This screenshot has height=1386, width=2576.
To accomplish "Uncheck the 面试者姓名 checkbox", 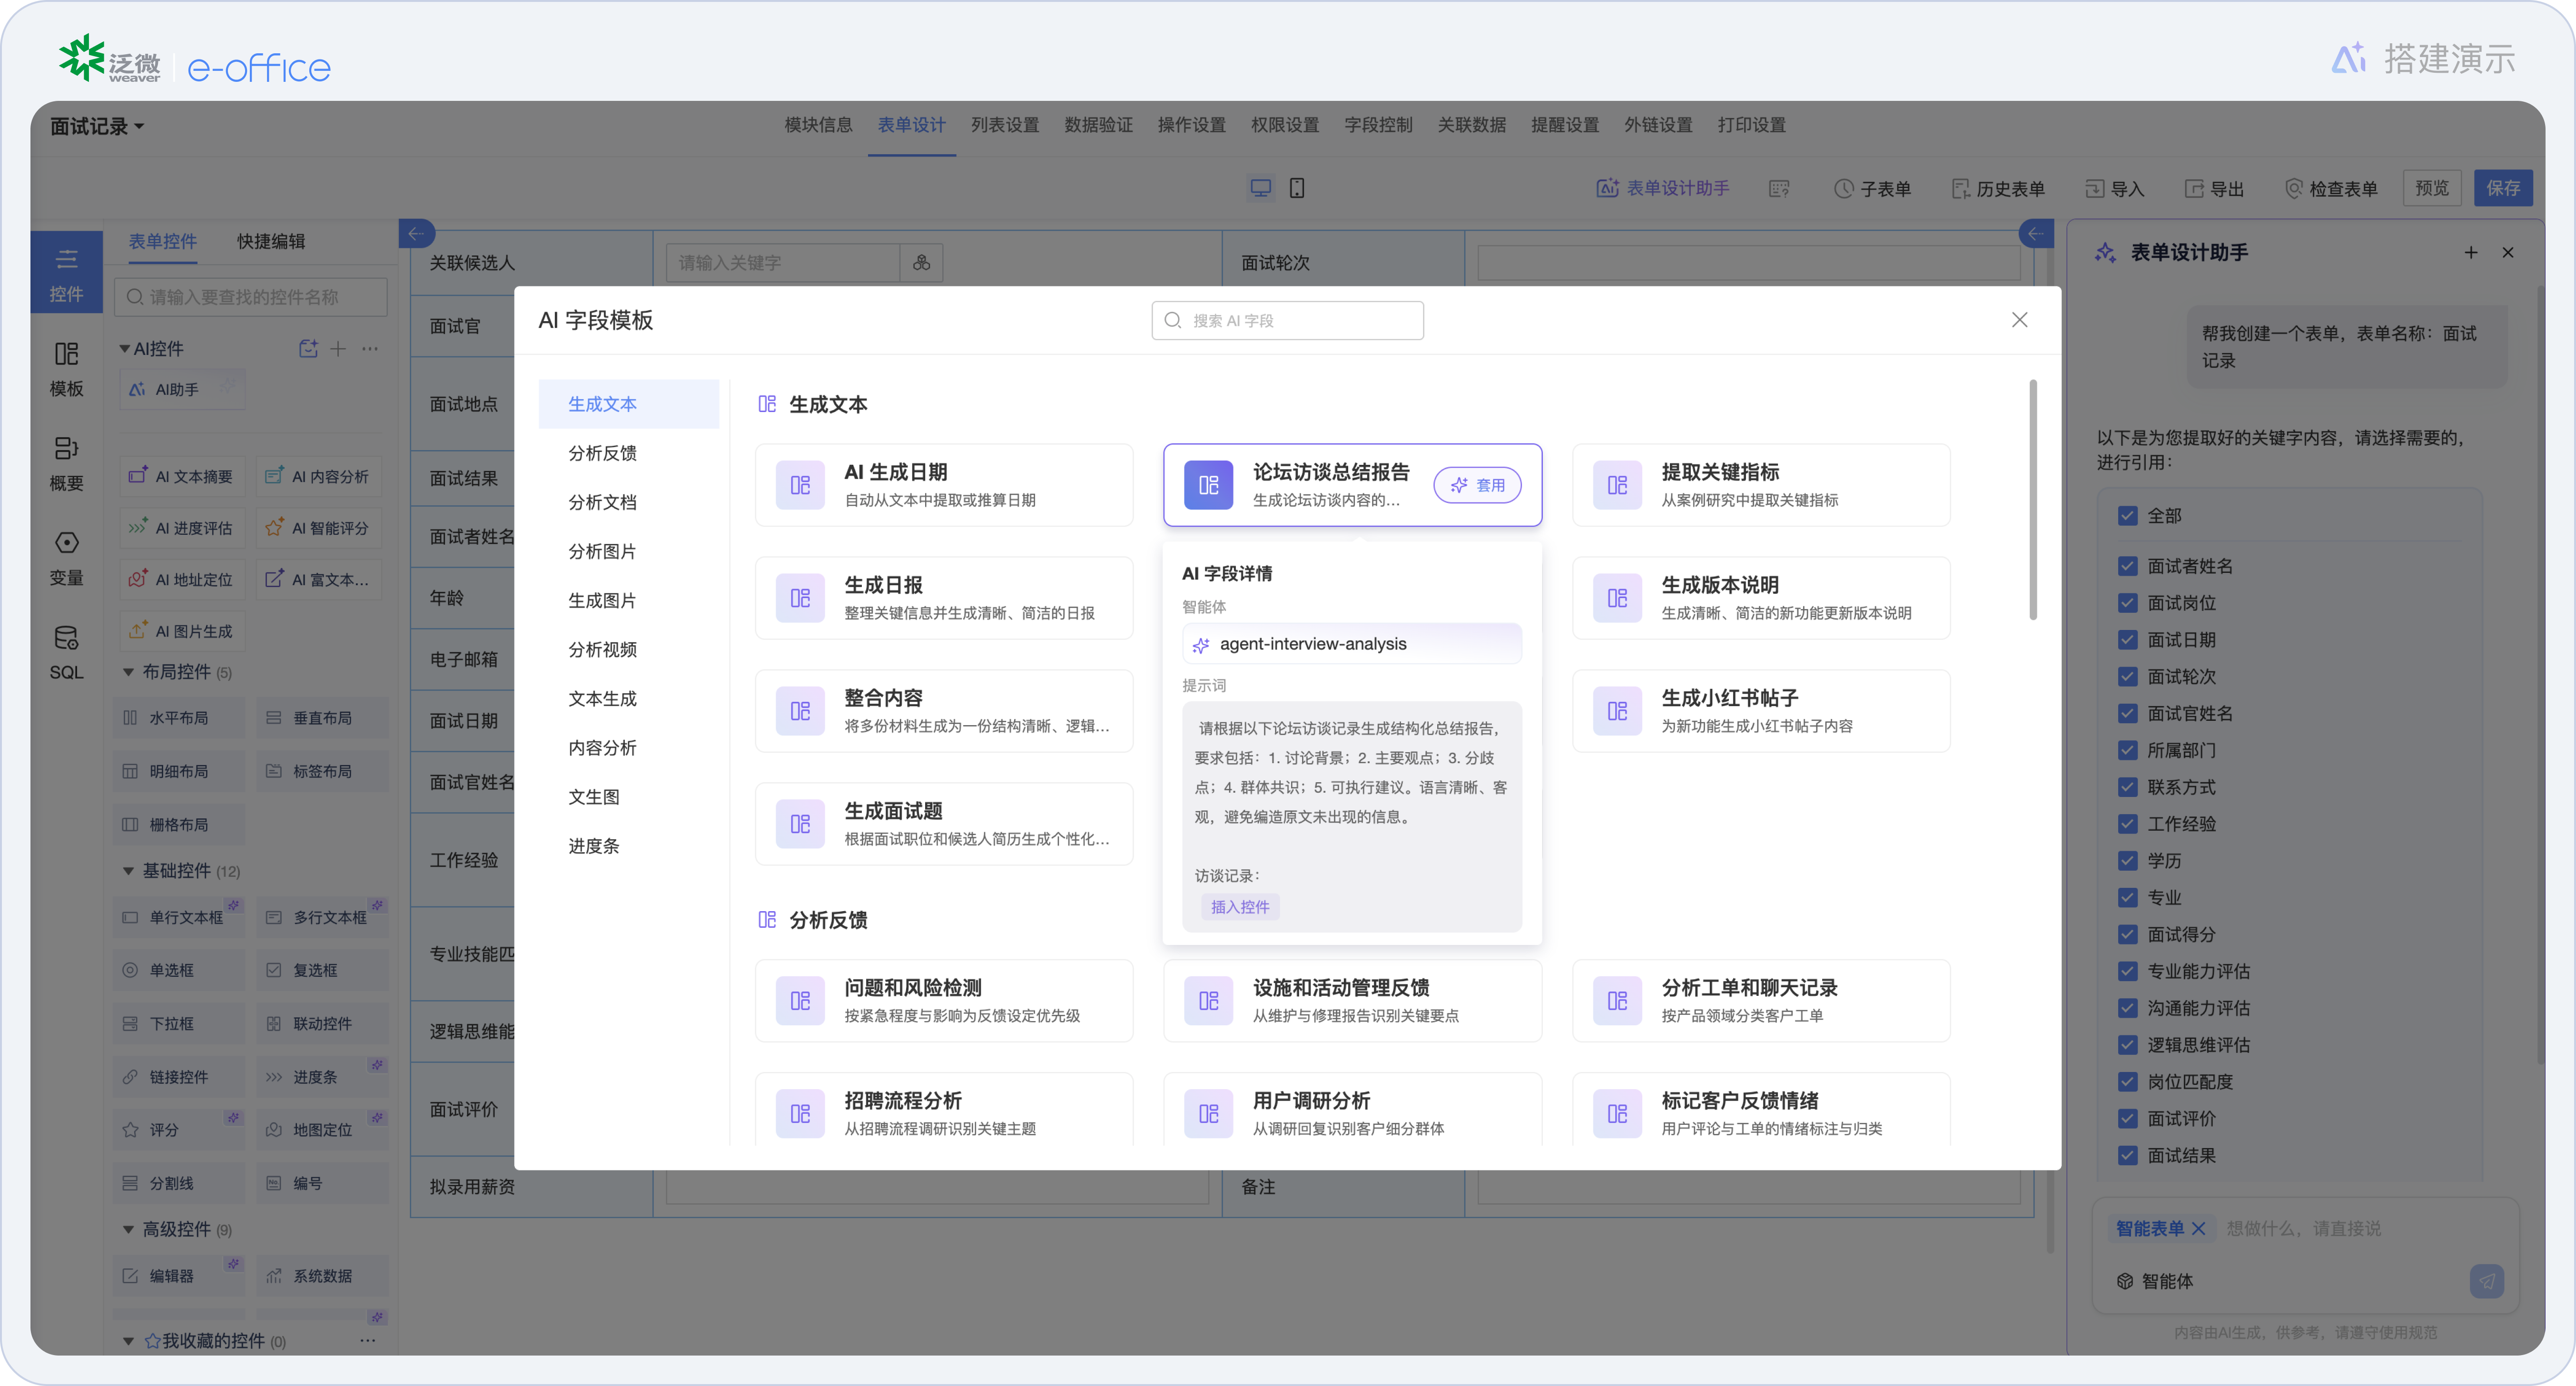I will coord(2127,566).
